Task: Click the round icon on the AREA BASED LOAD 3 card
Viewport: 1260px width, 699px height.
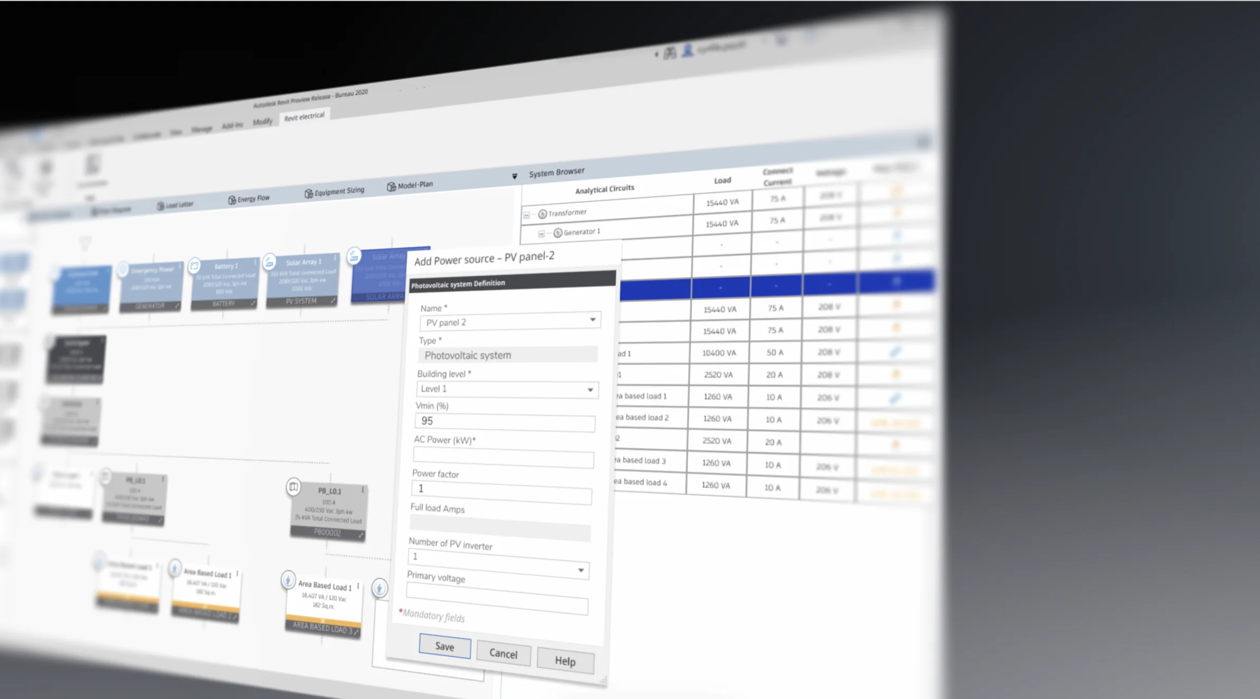Action: point(288,581)
